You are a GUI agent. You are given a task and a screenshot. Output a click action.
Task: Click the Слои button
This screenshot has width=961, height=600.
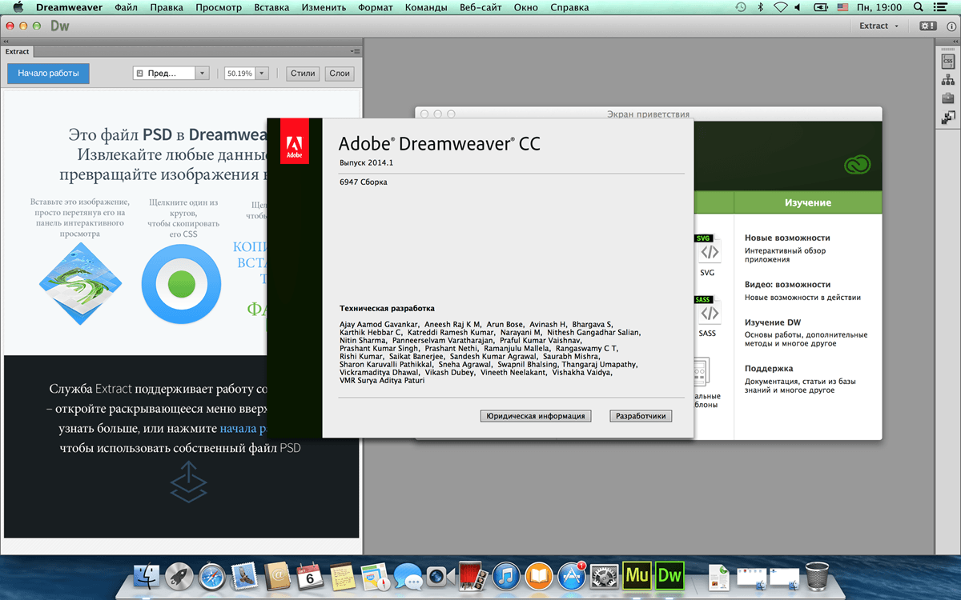(340, 73)
